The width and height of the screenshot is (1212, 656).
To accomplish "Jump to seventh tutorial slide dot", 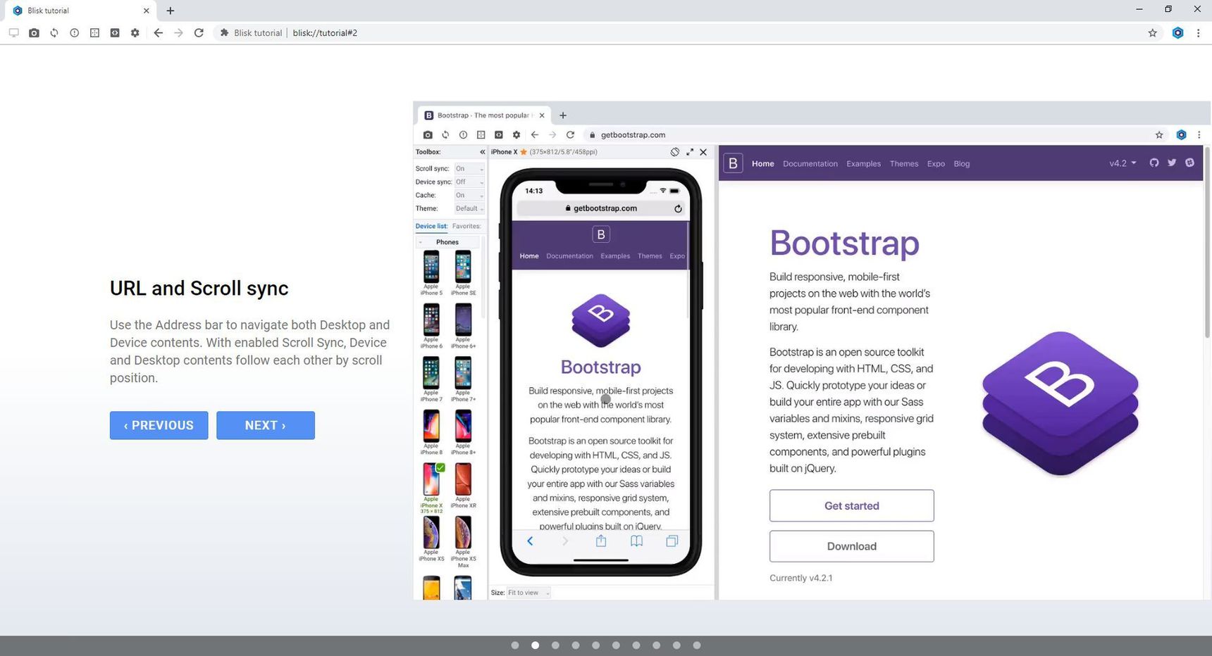I will [x=636, y=645].
